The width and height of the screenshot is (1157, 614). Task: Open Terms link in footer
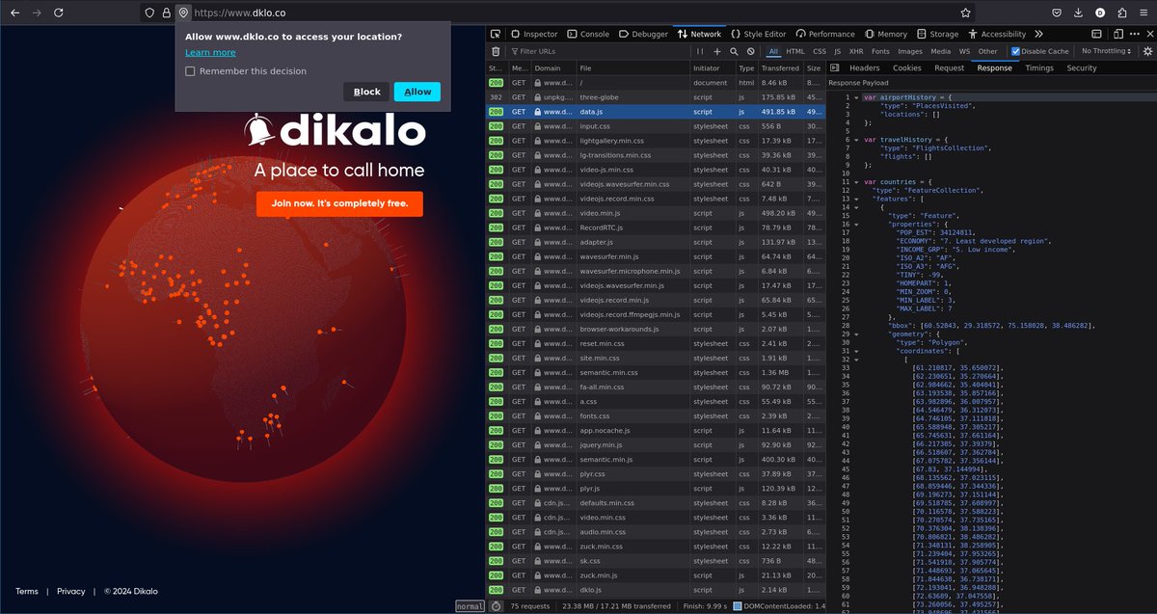(27, 592)
